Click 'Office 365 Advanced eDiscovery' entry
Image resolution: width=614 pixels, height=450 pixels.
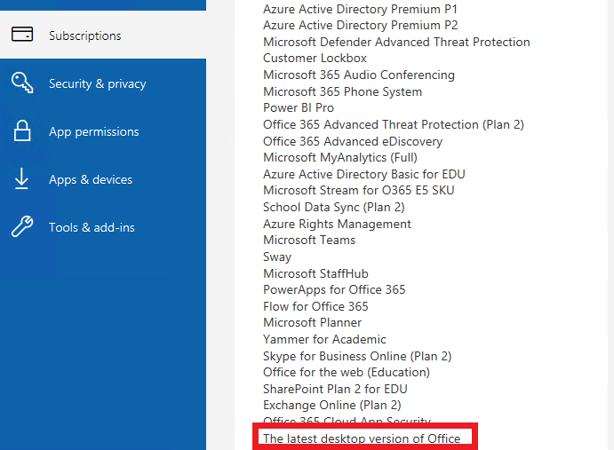click(x=353, y=141)
